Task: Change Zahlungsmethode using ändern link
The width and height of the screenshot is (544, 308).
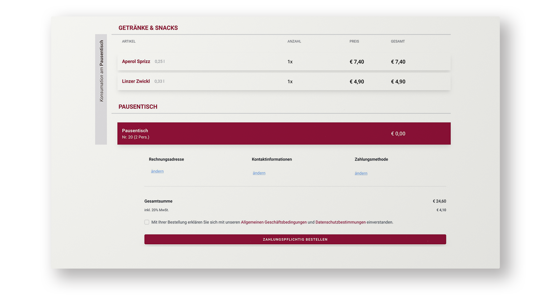Action: coord(361,173)
